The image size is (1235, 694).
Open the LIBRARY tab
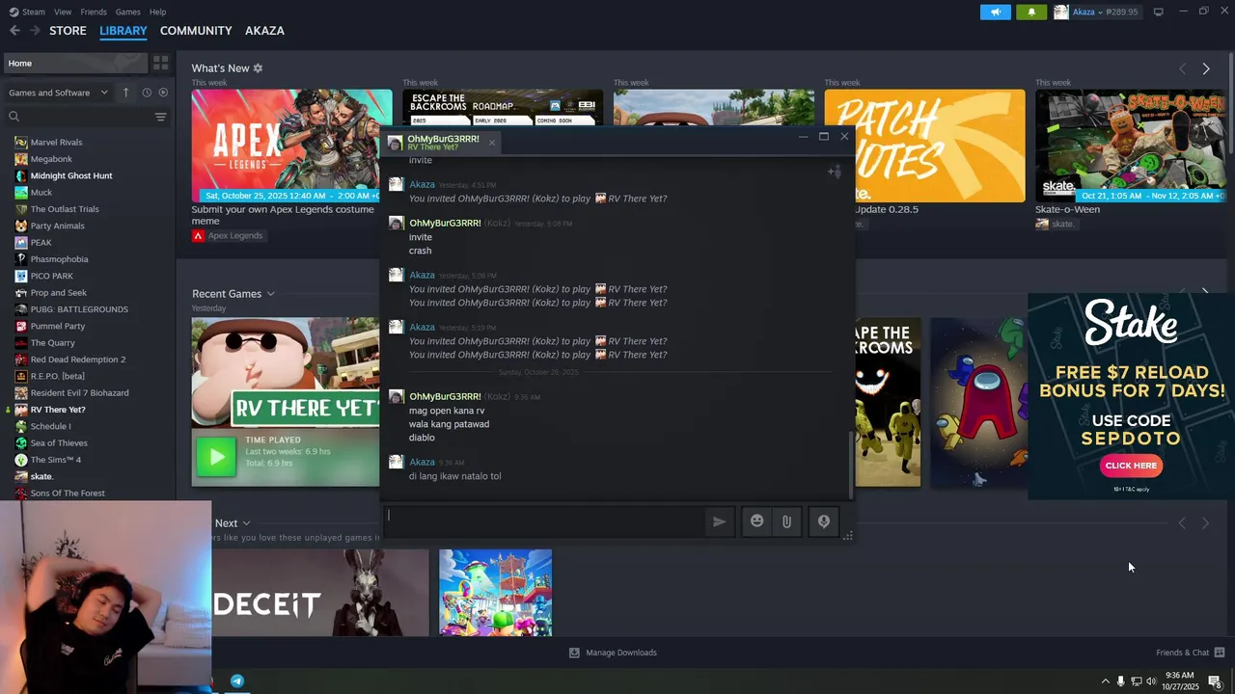coord(123,31)
